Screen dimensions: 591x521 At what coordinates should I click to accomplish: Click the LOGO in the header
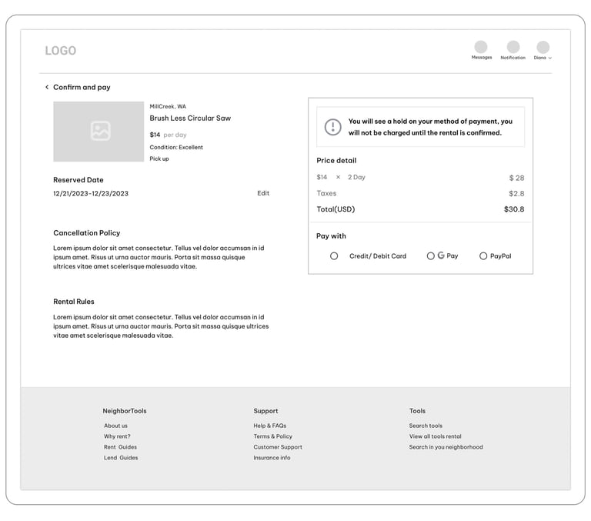[60, 51]
